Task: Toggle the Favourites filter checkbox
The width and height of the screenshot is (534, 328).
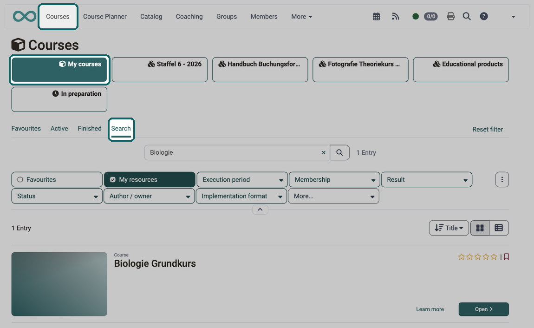Action: coord(20,179)
